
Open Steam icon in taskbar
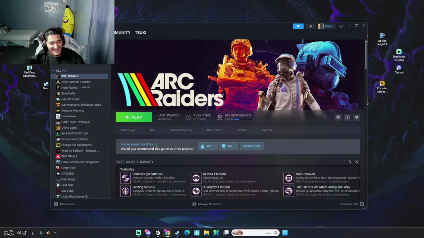pyautogui.click(x=177, y=233)
